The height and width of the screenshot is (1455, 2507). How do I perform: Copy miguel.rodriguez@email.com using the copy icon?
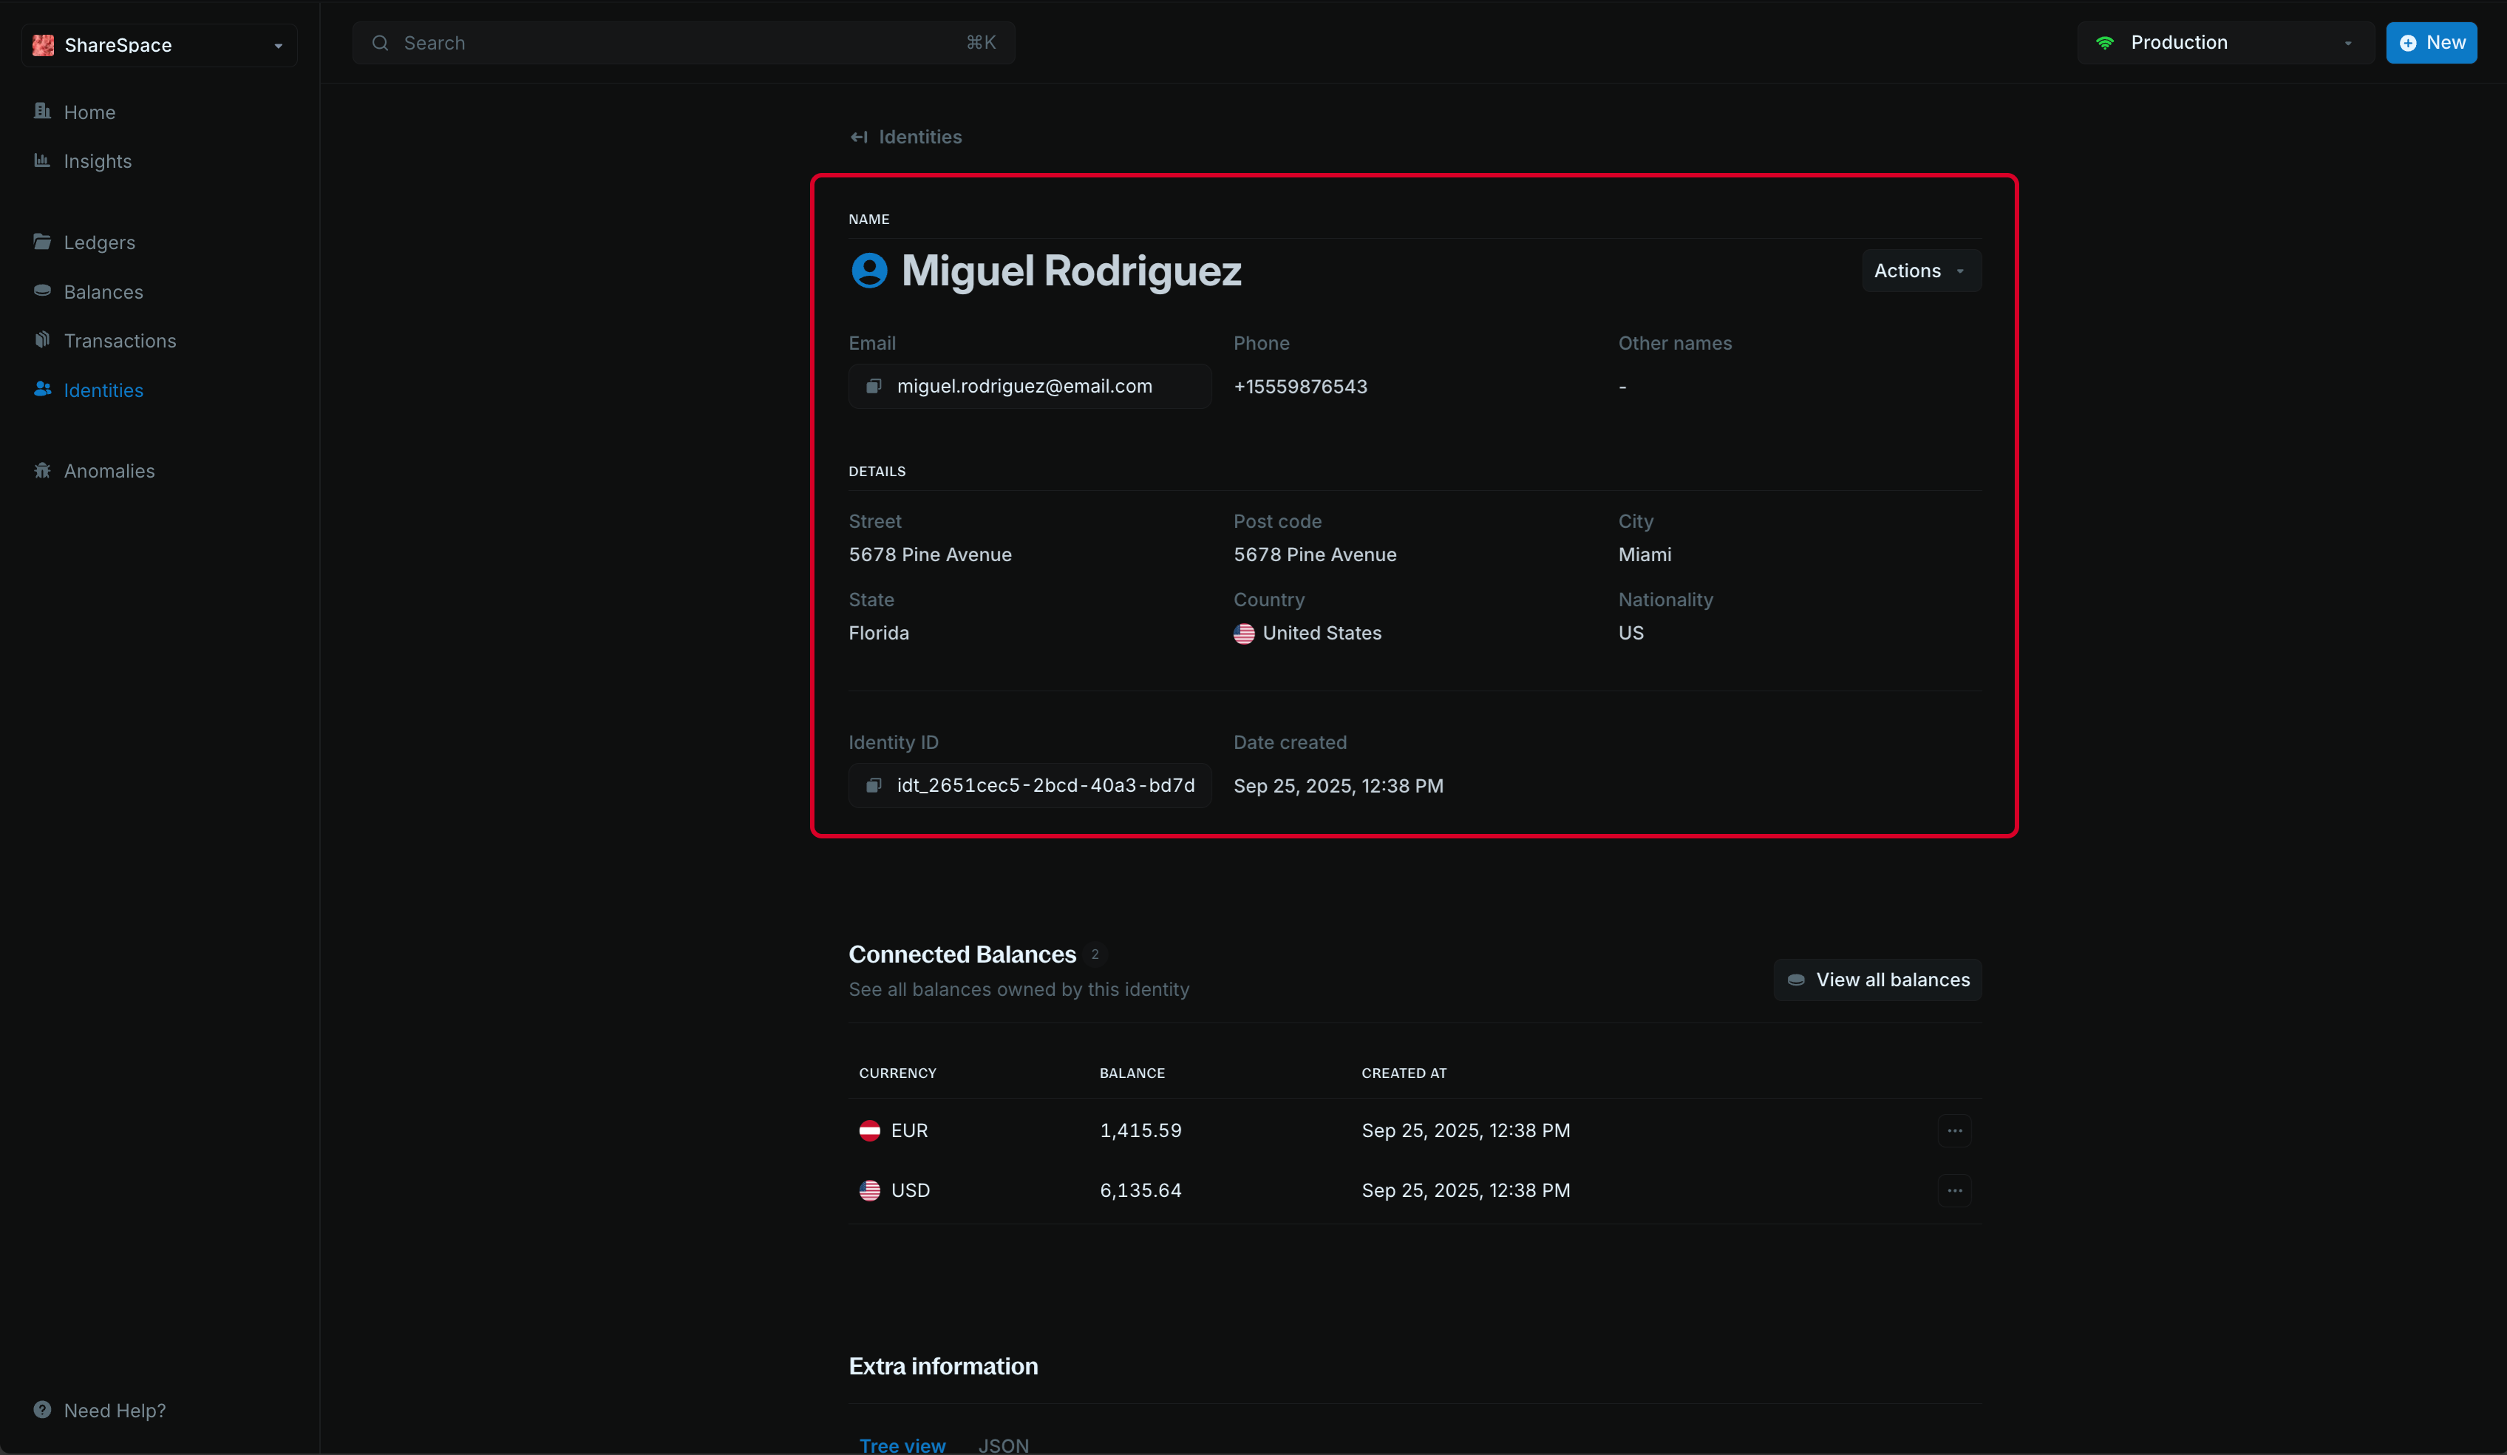click(874, 386)
